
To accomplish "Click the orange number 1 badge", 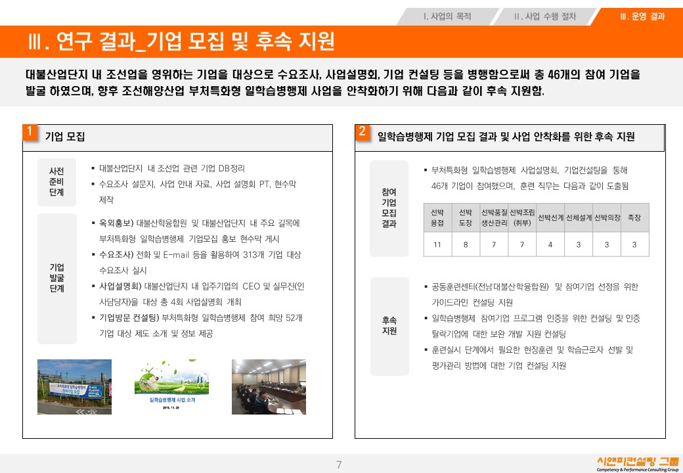I will pos(30,132).
